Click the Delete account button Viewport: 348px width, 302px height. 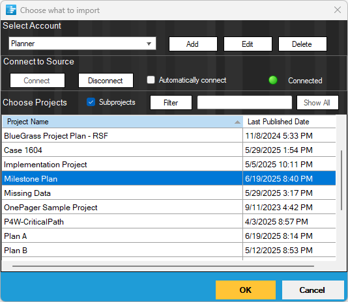tap(302, 44)
